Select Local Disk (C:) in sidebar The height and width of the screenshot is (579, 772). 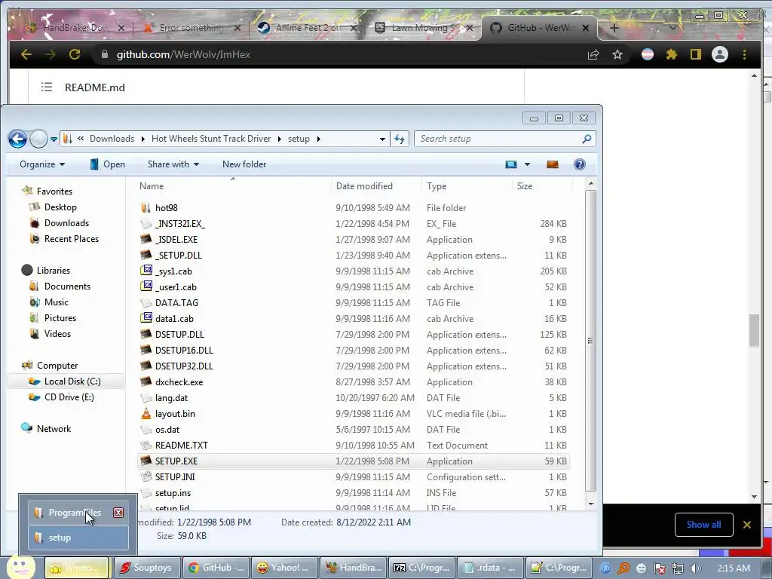[72, 381]
